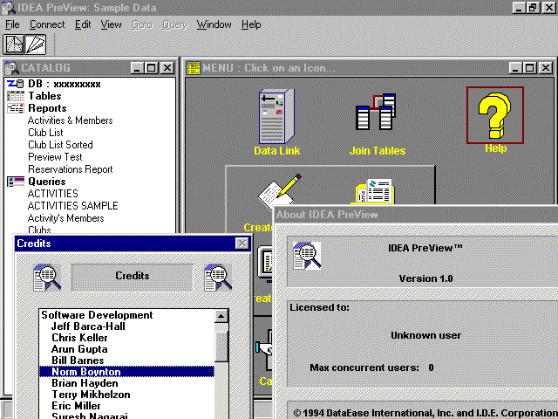Select Eric Miller in Credits list
The image size is (558, 419).
(x=76, y=406)
